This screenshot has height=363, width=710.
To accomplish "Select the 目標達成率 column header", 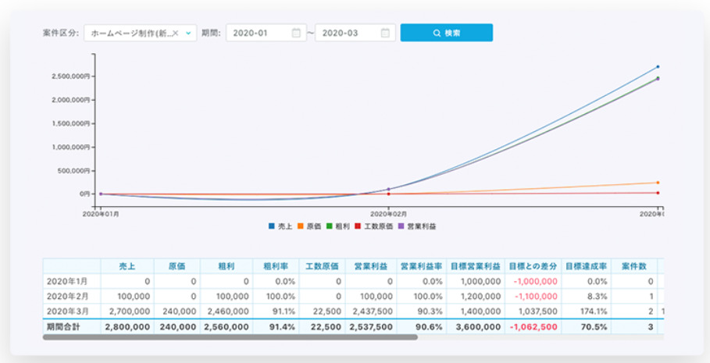I will (586, 266).
